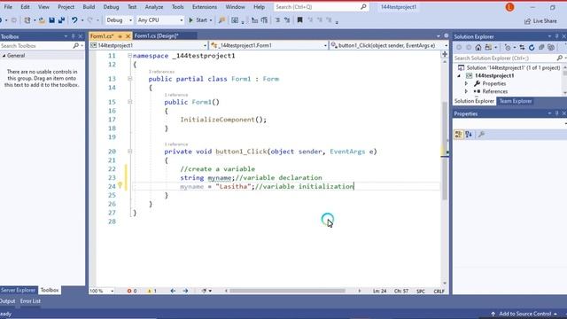Select Categorized view in Properties panel
The width and height of the screenshot is (567, 319).
pos(459,135)
